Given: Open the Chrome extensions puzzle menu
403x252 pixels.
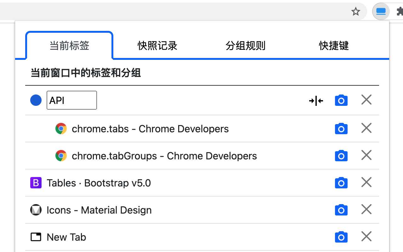Looking at the screenshot, I should tap(399, 12).
